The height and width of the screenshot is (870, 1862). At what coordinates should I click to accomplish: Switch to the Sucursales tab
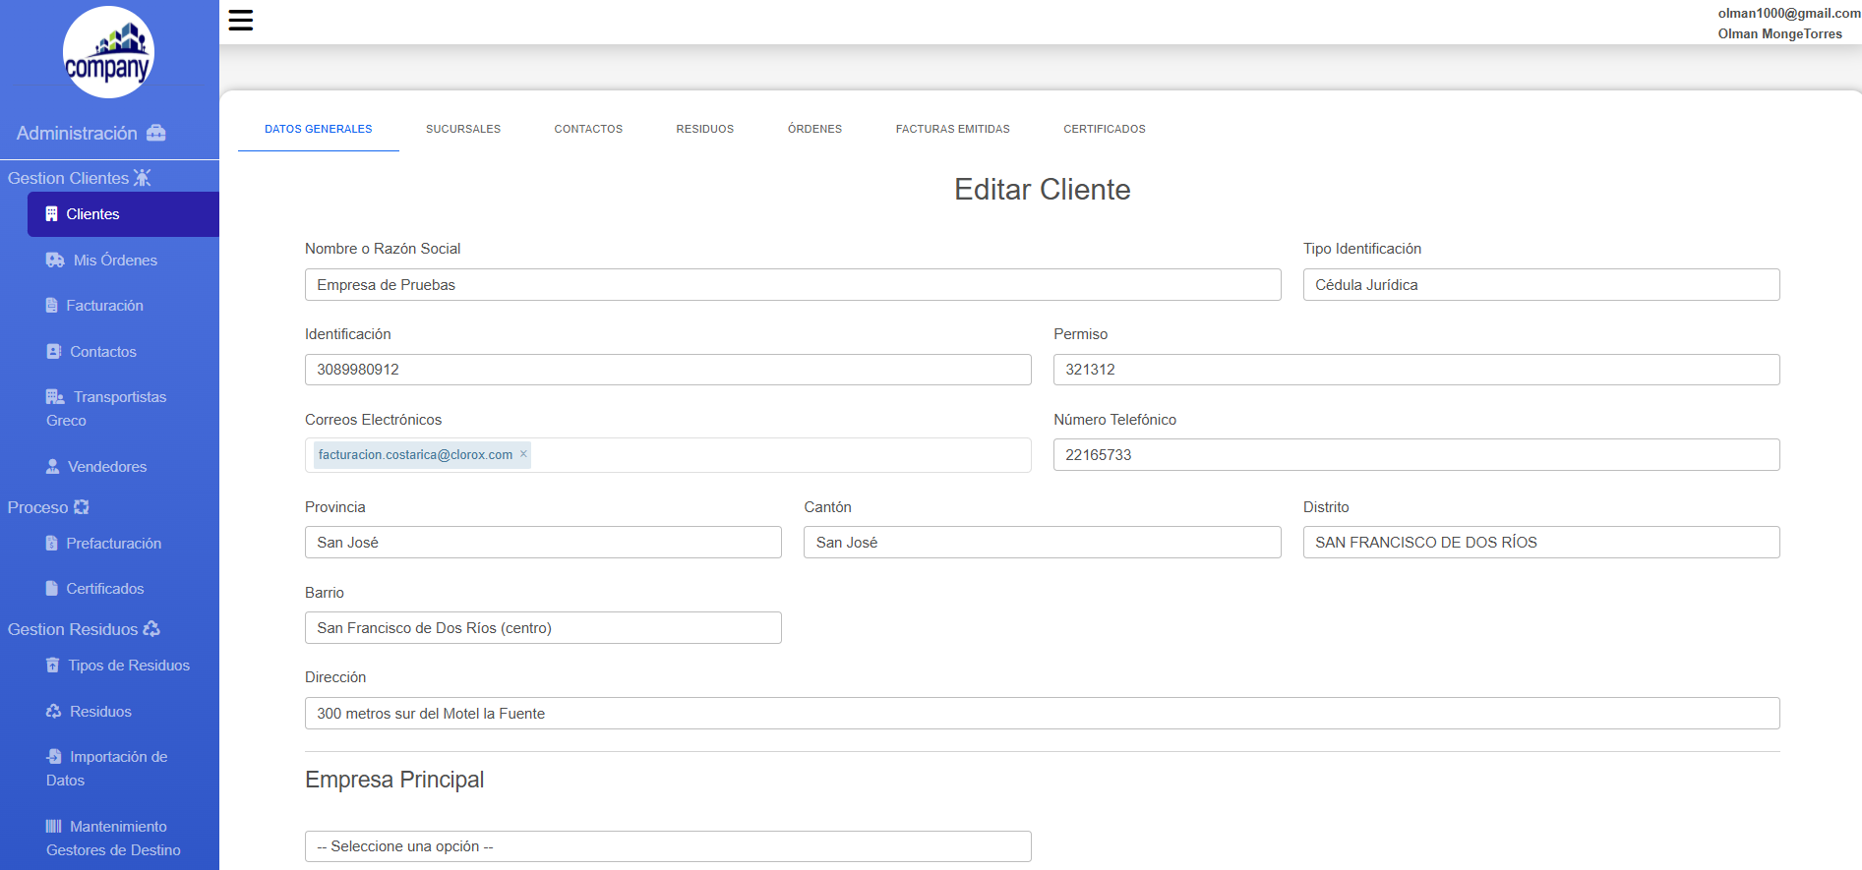point(463,129)
